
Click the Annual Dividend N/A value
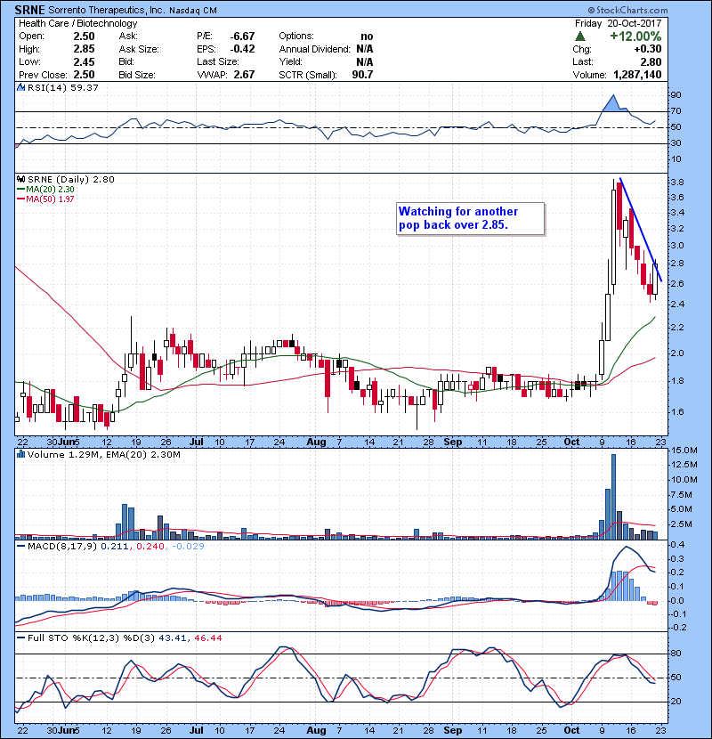tap(365, 49)
